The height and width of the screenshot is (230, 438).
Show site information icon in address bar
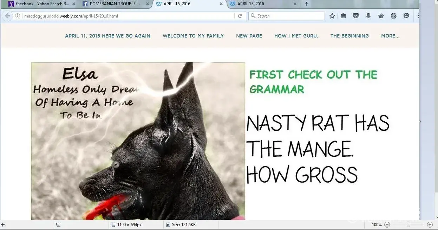tap(18, 16)
